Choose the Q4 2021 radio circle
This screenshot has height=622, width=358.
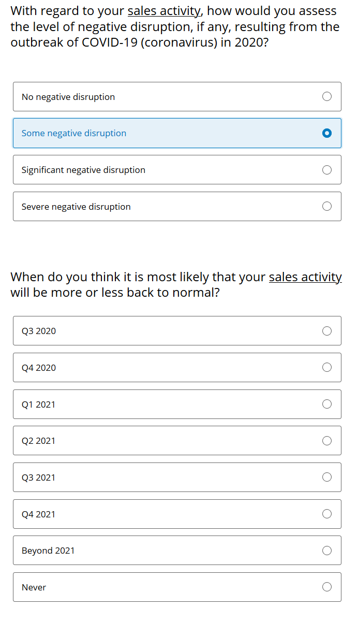[327, 514]
